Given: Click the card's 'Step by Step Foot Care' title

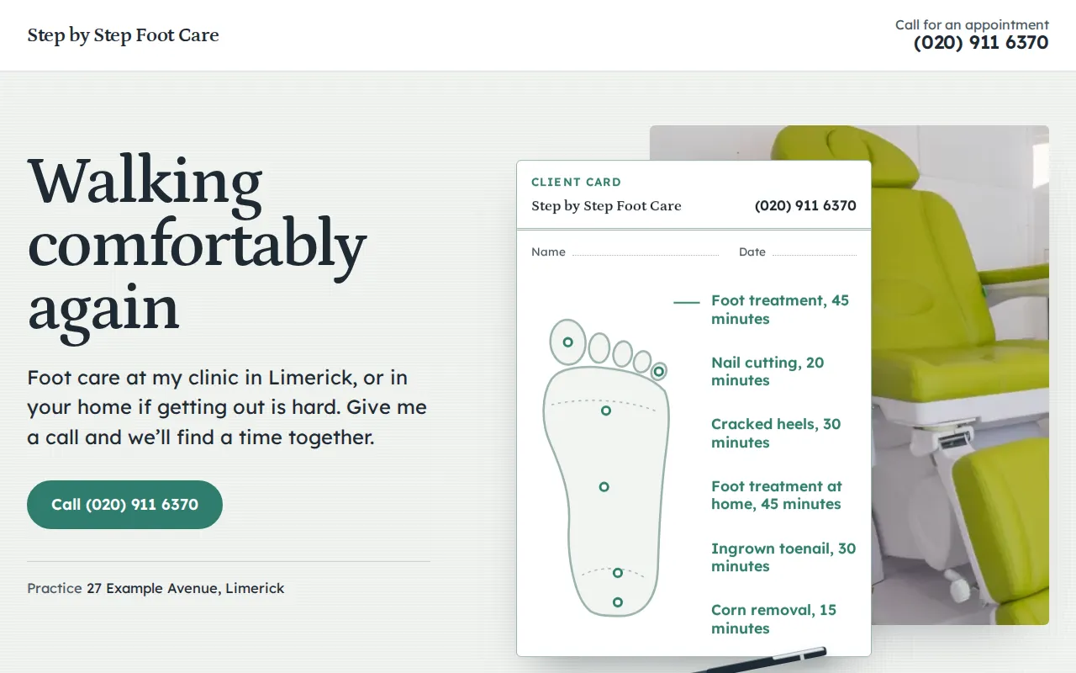Looking at the screenshot, I should [606, 206].
